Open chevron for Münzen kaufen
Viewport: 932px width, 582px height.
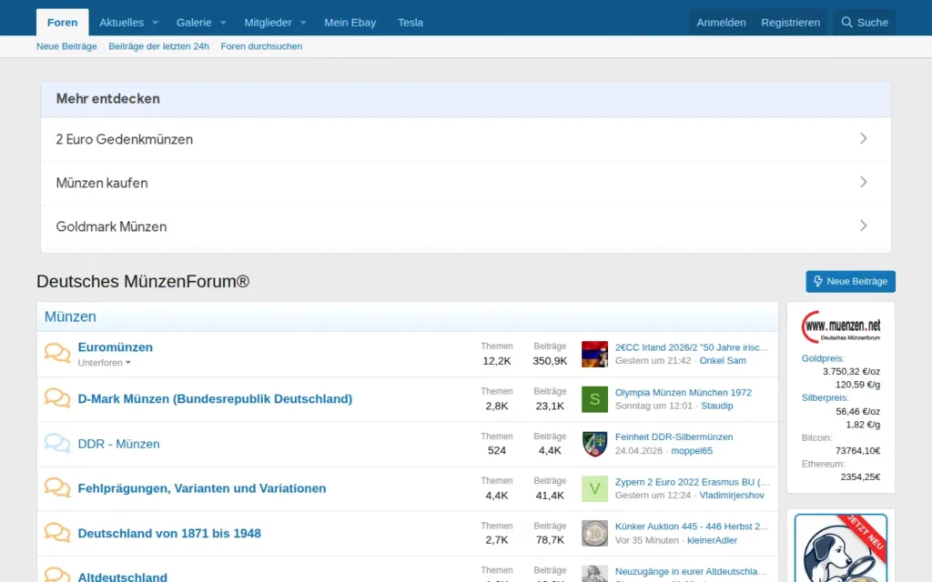[x=864, y=182]
